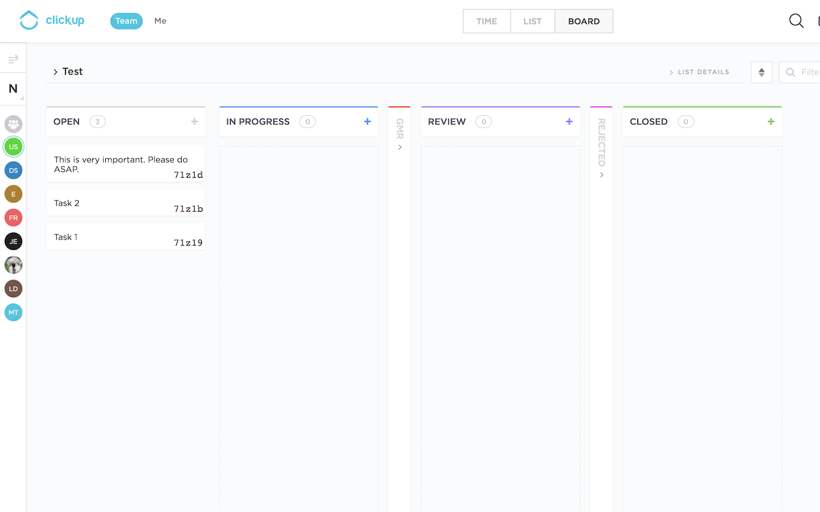Click the plus icon in In Progress column

(367, 122)
